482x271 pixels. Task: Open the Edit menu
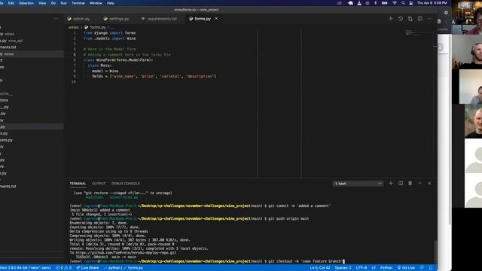pyautogui.click(x=11, y=3)
